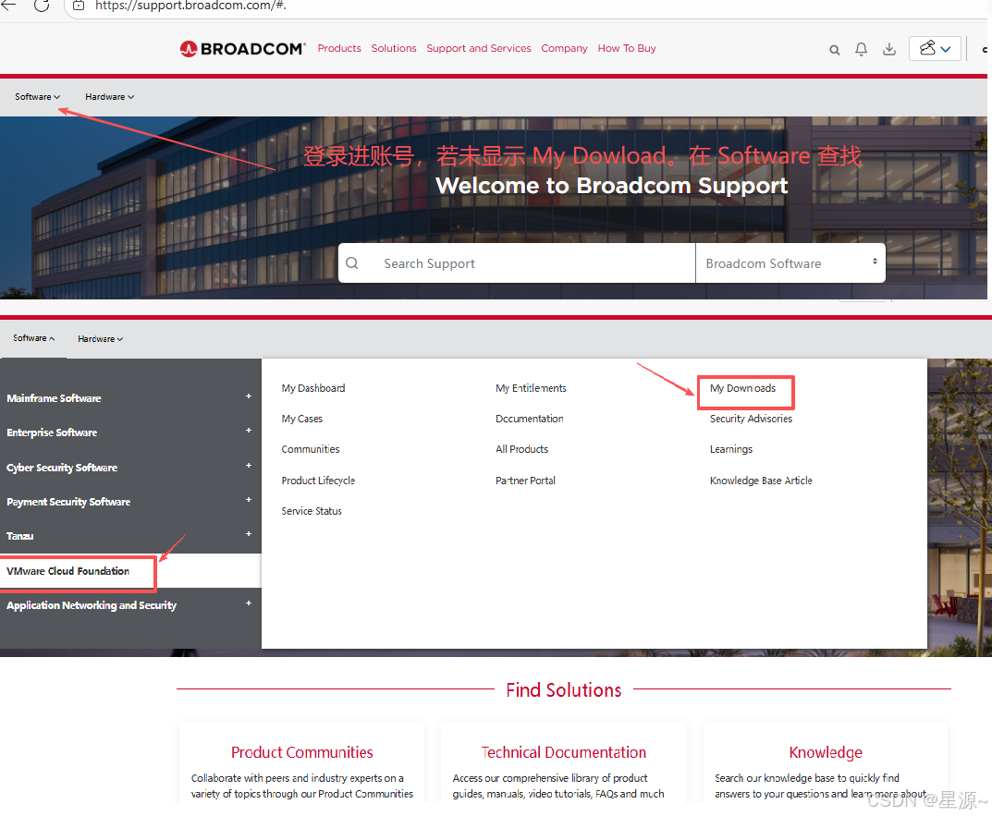992x816 pixels.
Task: Click the downloads tray icon in header
Action: tap(888, 49)
